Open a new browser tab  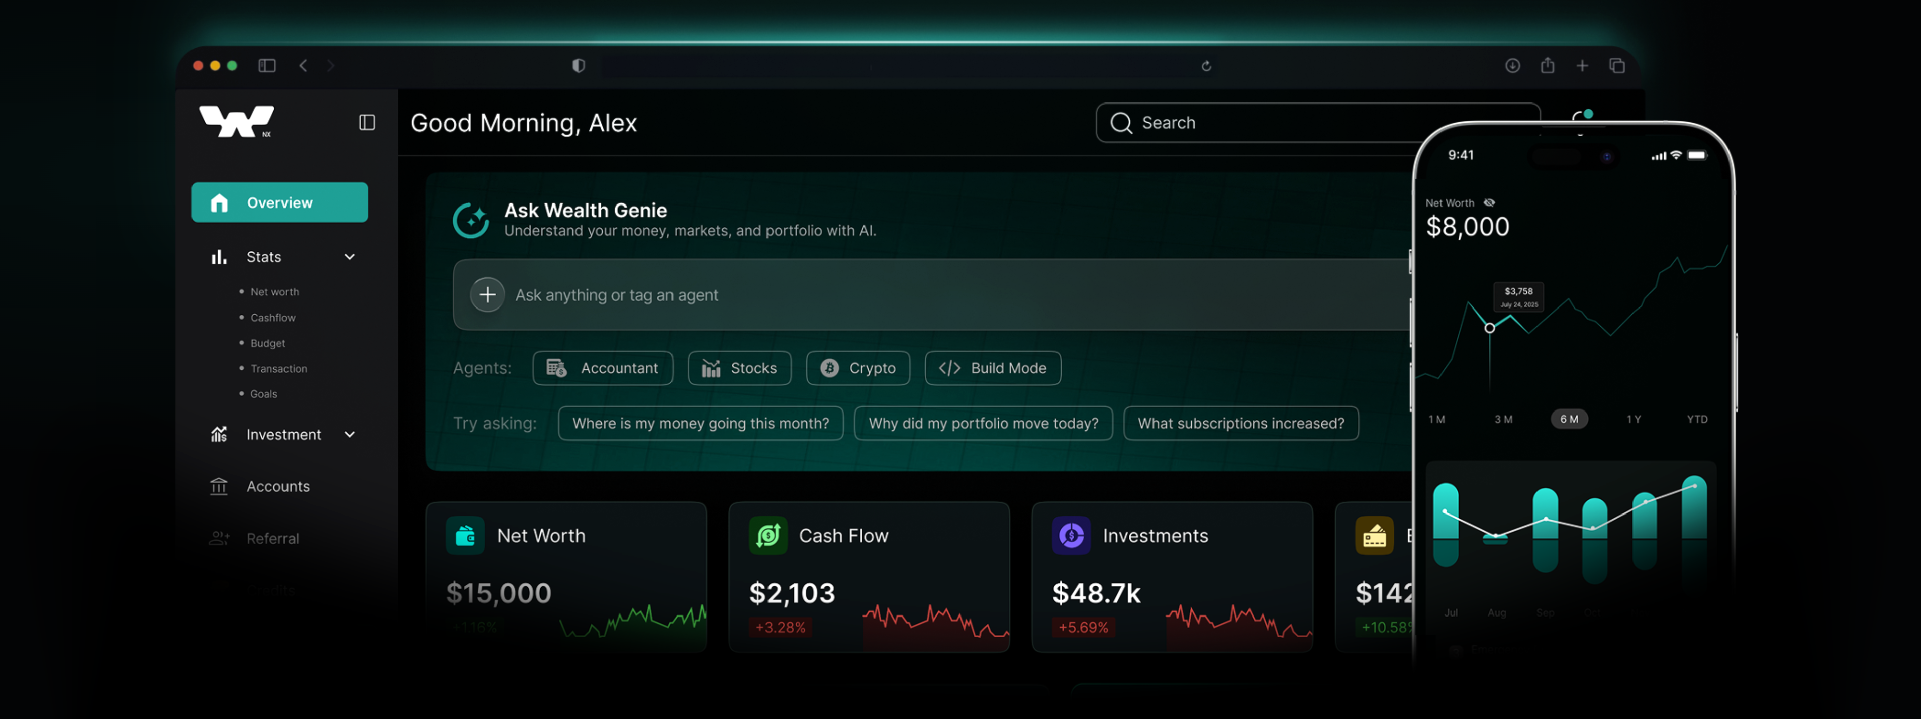pyautogui.click(x=1582, y=66)
